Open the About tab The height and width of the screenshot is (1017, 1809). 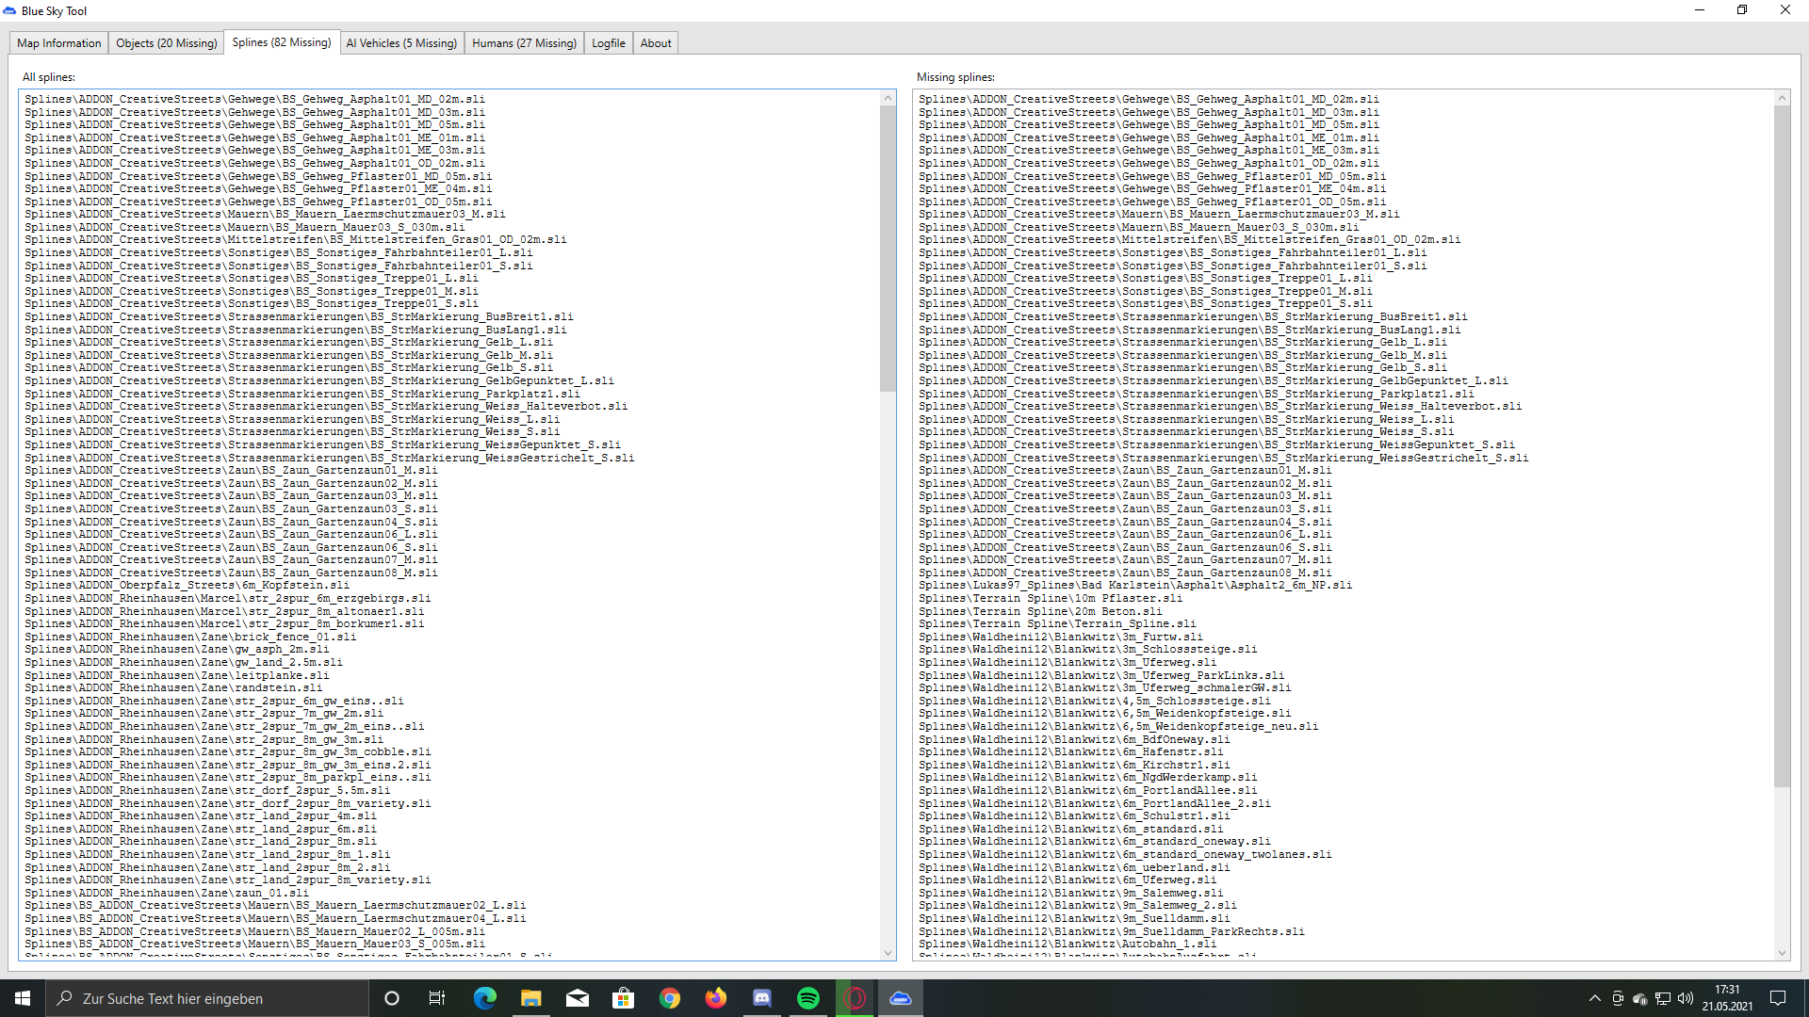click(656, 43)
